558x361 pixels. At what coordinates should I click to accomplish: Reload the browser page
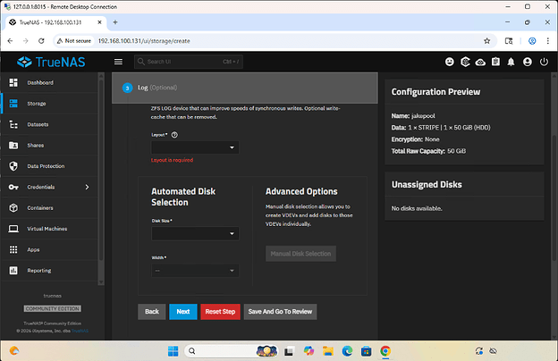click(x=41, y=41)
